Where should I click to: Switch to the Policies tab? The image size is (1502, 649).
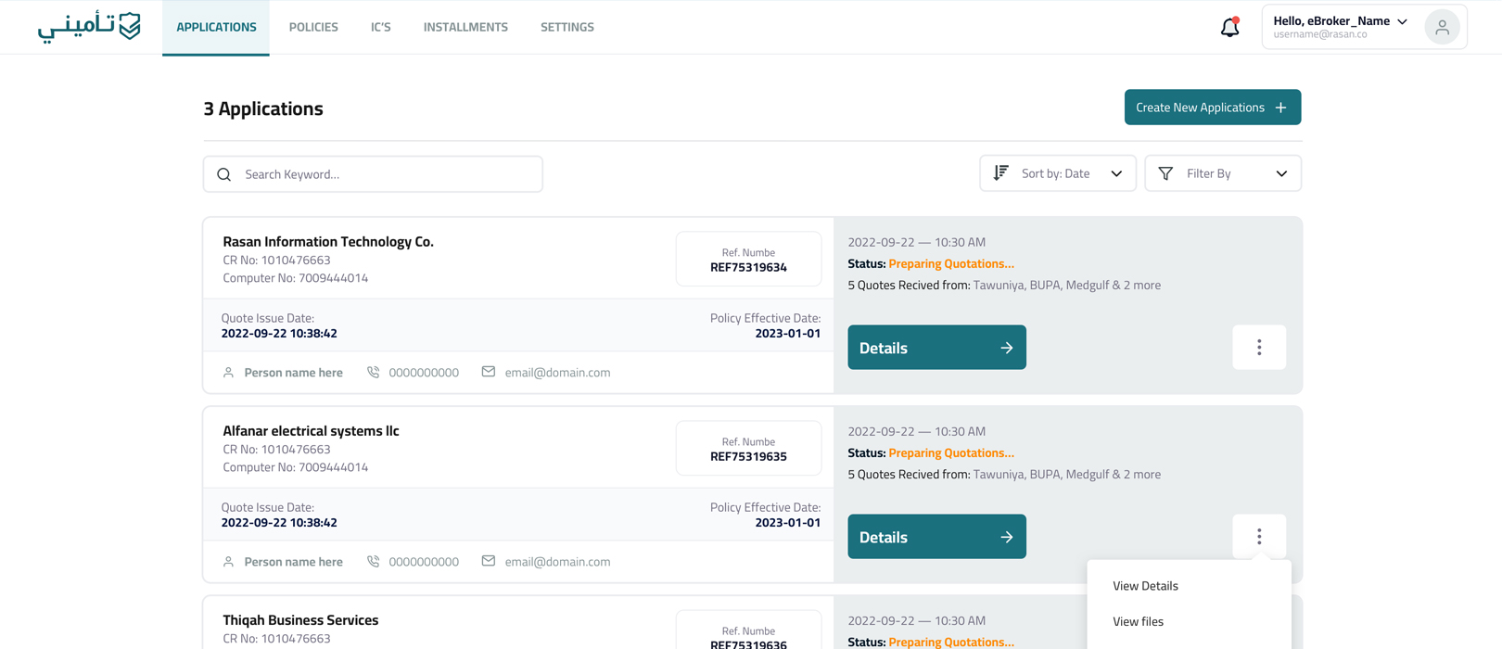coord(313,27)
